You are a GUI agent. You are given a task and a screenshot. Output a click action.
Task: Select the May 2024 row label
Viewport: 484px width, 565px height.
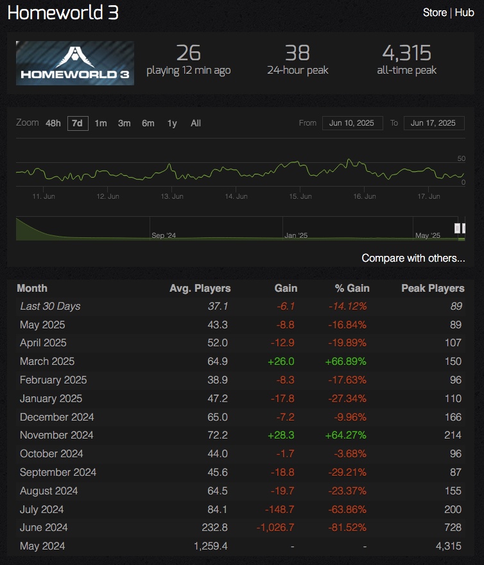(x=42, y=546)
